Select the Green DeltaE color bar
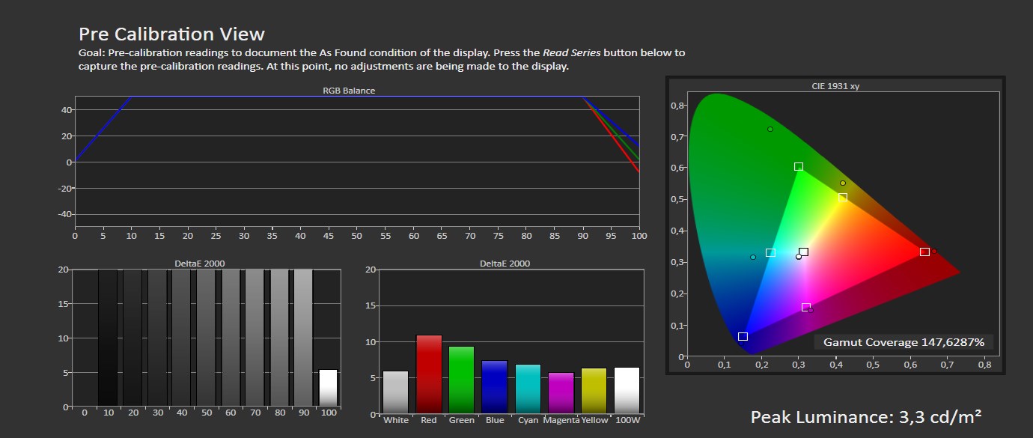 click(462, 380)
